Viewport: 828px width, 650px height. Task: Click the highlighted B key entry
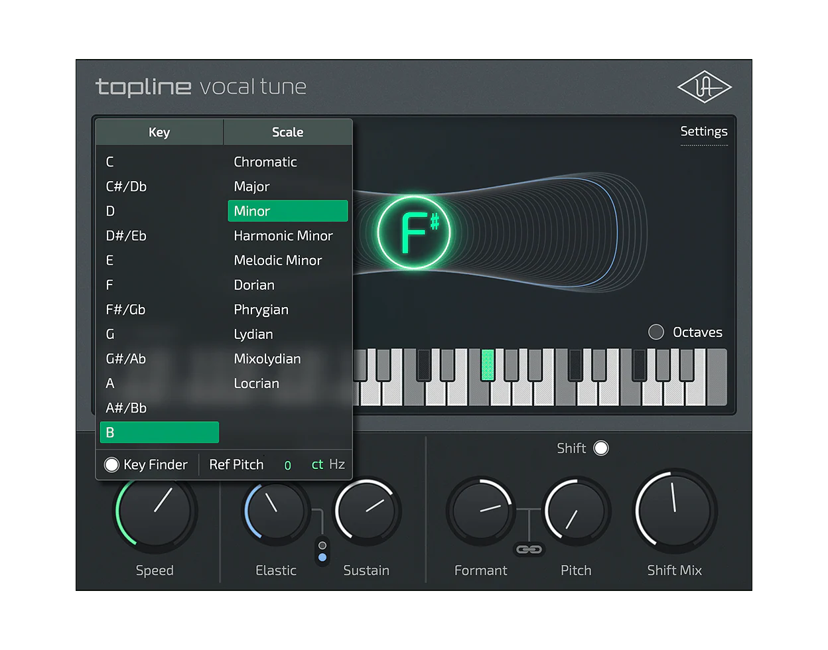159,432
